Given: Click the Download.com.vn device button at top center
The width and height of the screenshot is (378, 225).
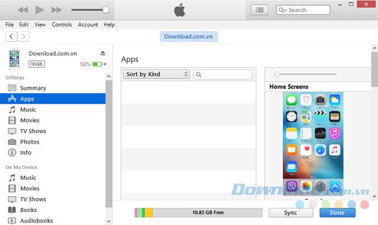Looking at the screenshot, I should [x=189, y=37].
